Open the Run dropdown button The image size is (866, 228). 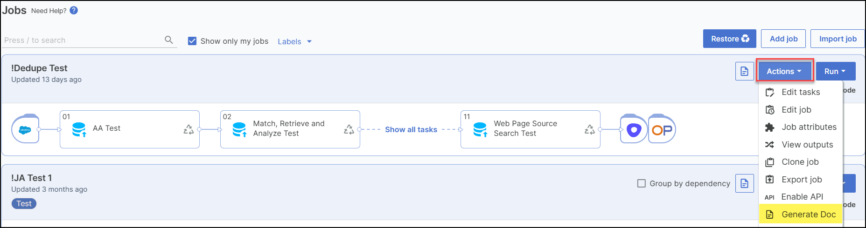pos(835,71)
